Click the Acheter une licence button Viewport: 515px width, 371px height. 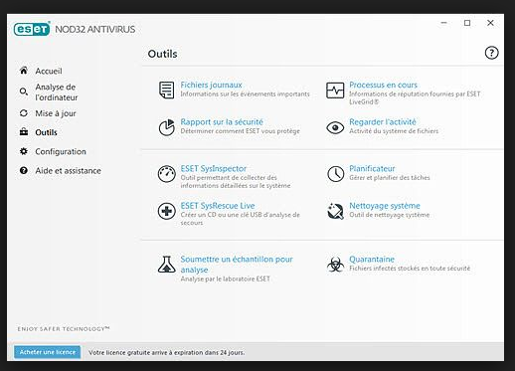pyautogui.click(x=47, y=352)
